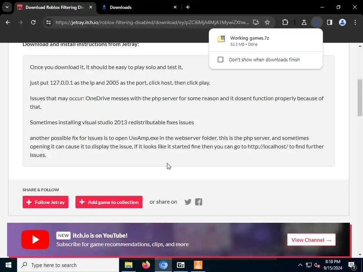Show hidden system tray icons
This screenshot has height=272, width=363.
coord(300,265)
